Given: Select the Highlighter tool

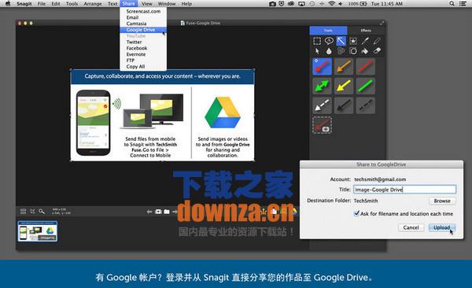Looking at the screenshot, I should [x=377, y=41].
